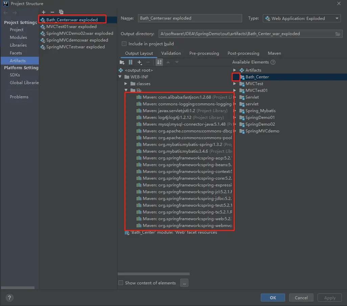
Task: Switch to the Validation tab
Action: (171, 53)
